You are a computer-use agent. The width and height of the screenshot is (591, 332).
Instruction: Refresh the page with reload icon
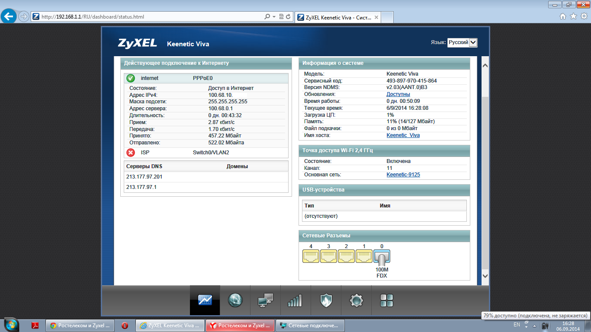(289, 17)
